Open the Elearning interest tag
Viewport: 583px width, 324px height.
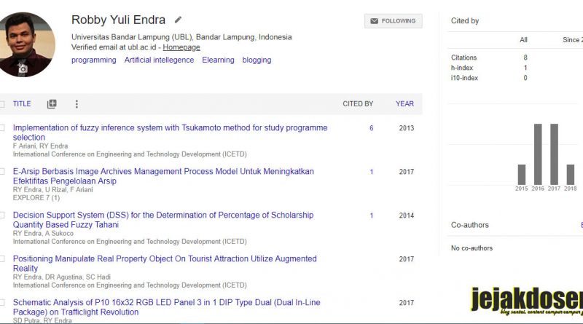(218, 60)
